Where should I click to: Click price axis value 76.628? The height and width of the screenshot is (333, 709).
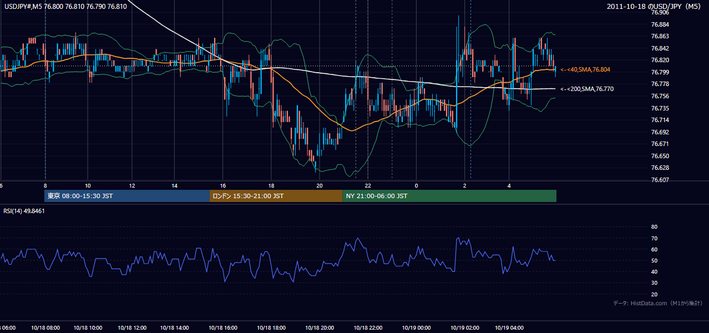click(x=660, y=168)
